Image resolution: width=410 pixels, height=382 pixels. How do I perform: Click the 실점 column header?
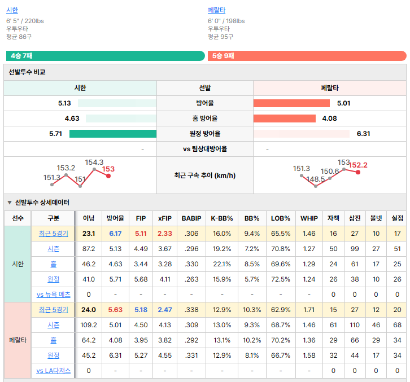tap(397, 218)
